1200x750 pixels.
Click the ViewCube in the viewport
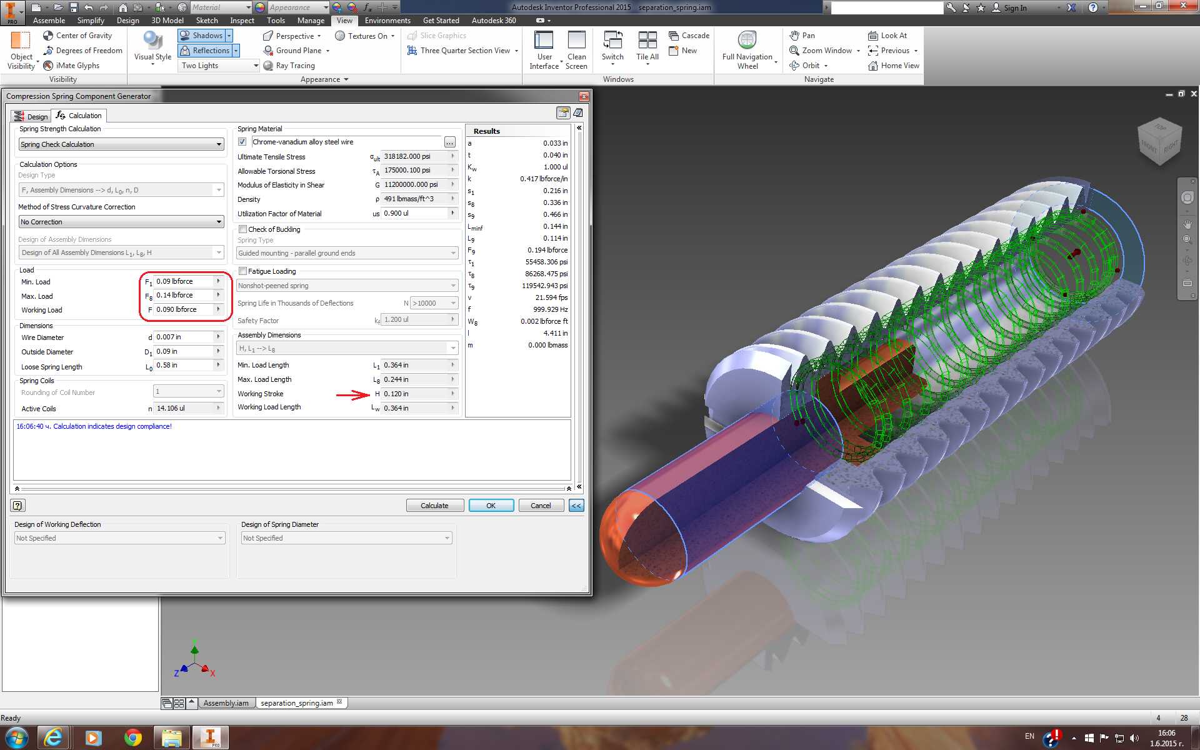pyautogui.click(x=1159, y=141)
